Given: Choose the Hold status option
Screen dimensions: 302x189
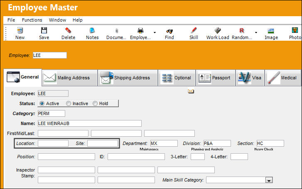Looking at the screenshot, I should tap(95, 103).
